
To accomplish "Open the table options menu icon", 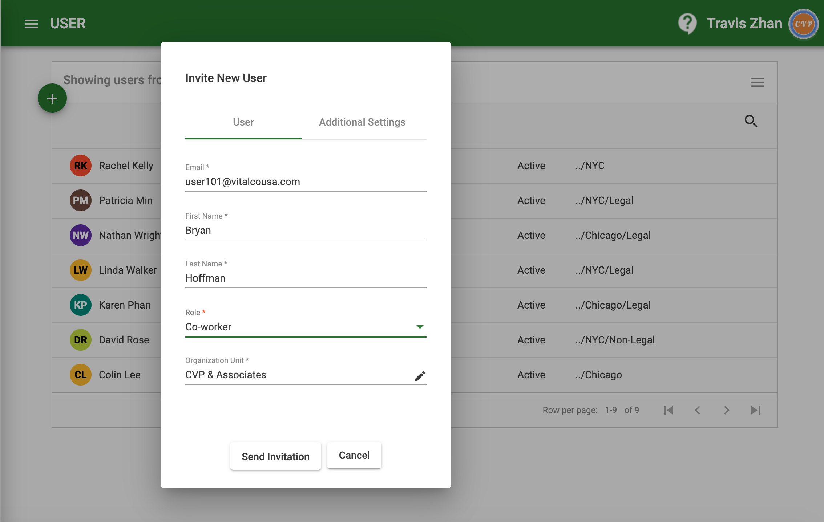I will click(x=757, y=82).
